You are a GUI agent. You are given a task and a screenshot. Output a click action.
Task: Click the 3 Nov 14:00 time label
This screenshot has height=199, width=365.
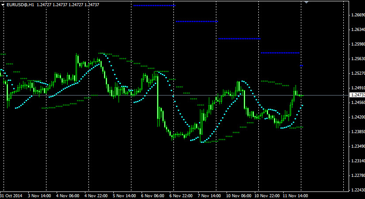(39, 196)
